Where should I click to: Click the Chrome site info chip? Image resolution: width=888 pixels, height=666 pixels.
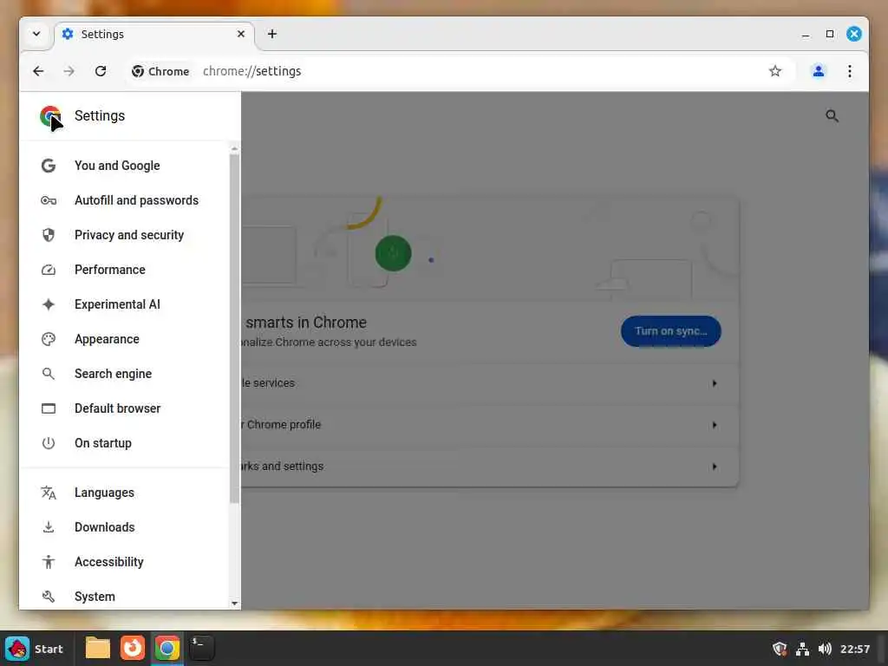point(160,71)
